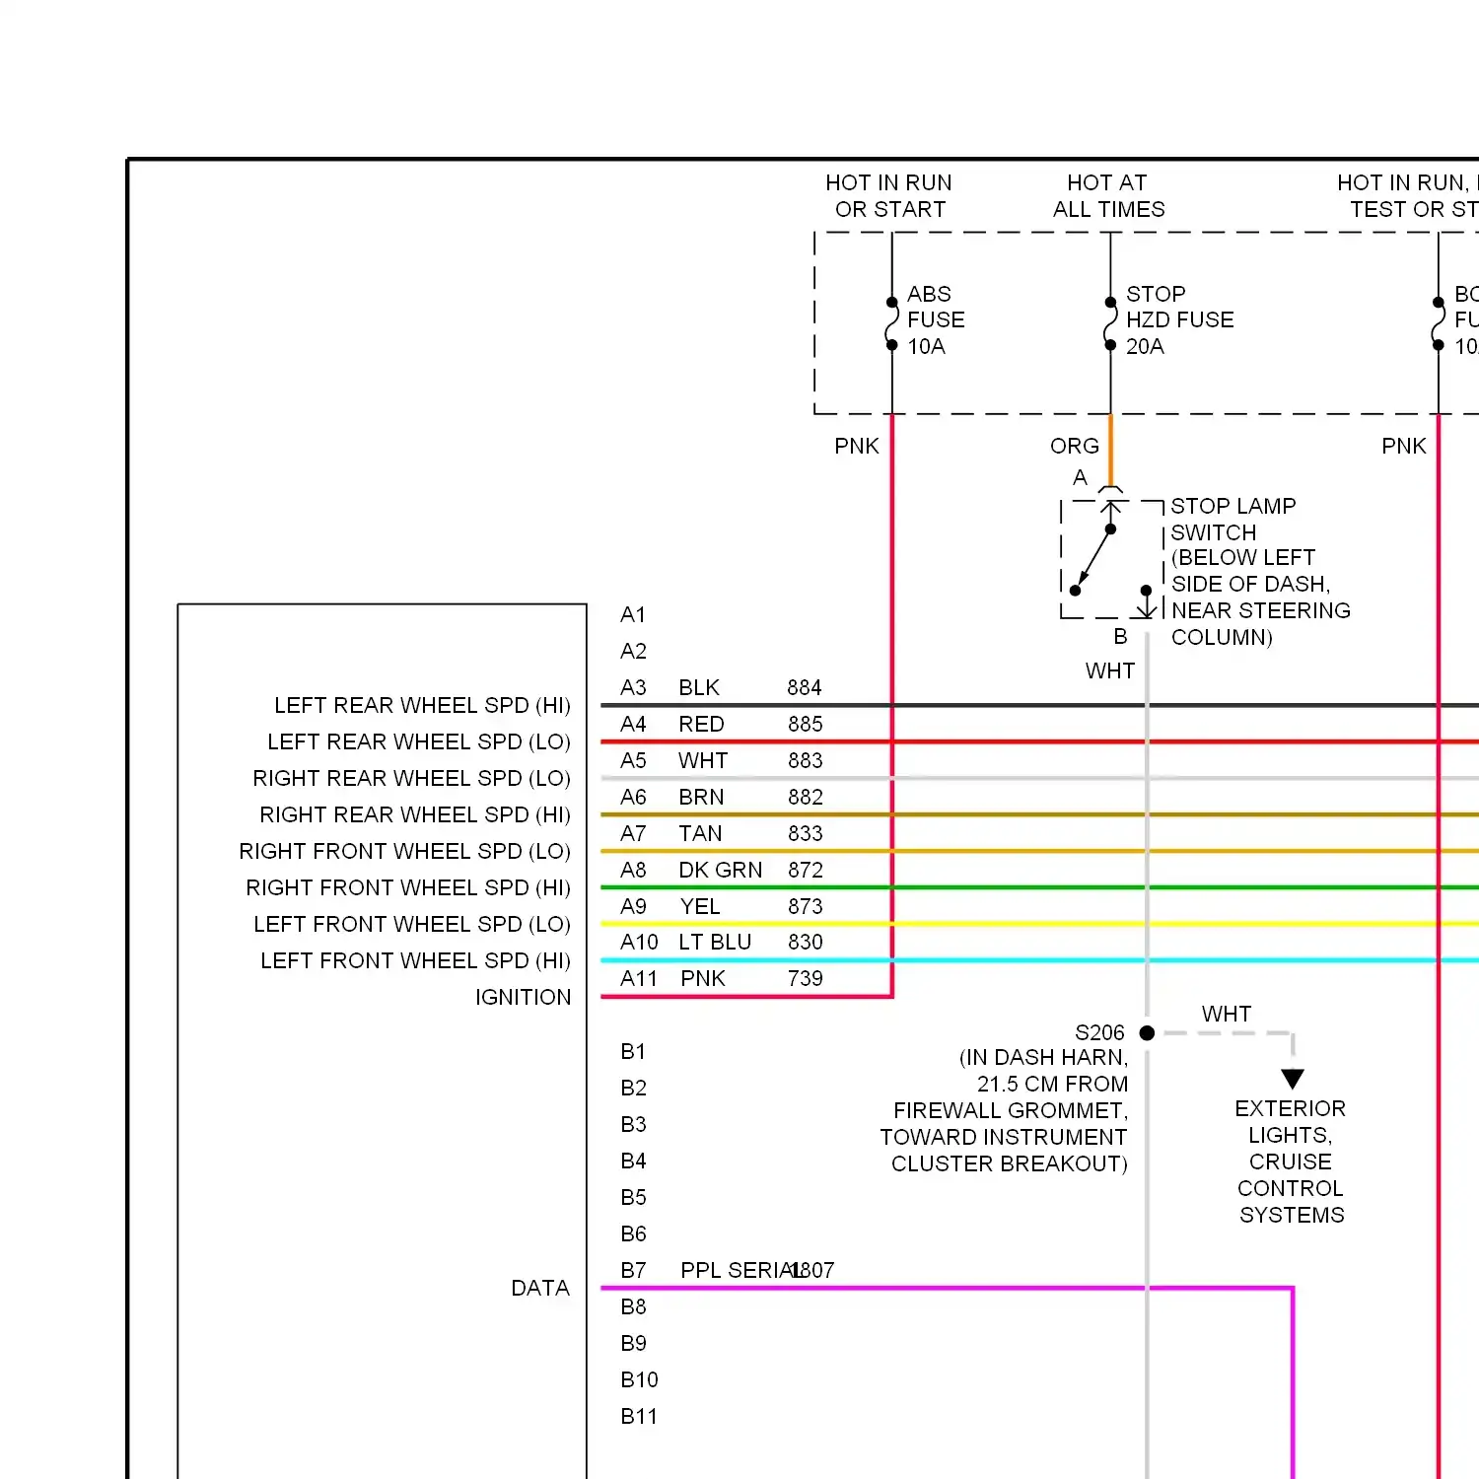Select the 'HOT AT ALL TIMES' label
The height and width of the screenshot is (1479, 1479).
point(1108,196)
